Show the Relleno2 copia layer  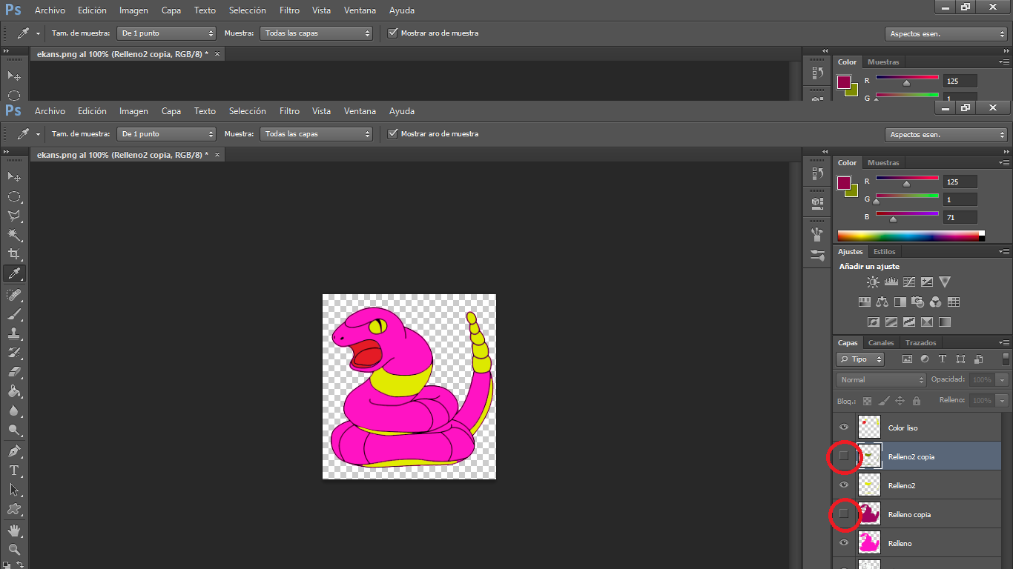tap(843, 456)
